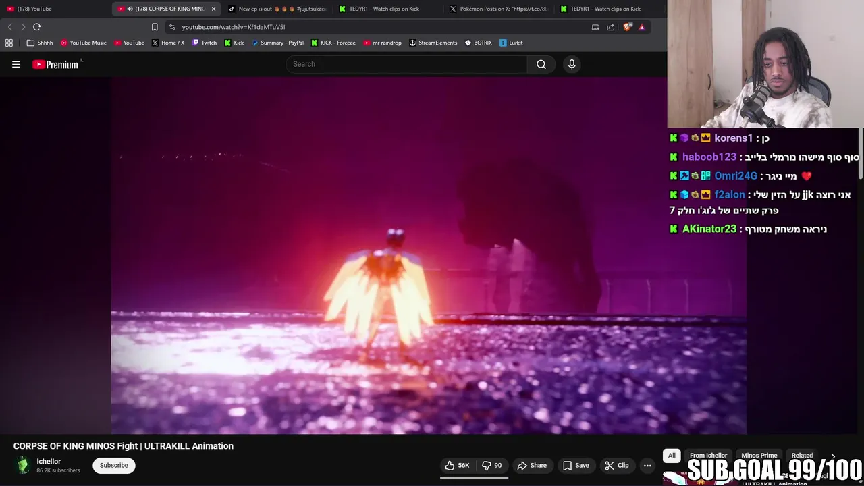Dislike the video showing 90
The image size is (864, 486).
pyautogui.click(x=492, y=465)
